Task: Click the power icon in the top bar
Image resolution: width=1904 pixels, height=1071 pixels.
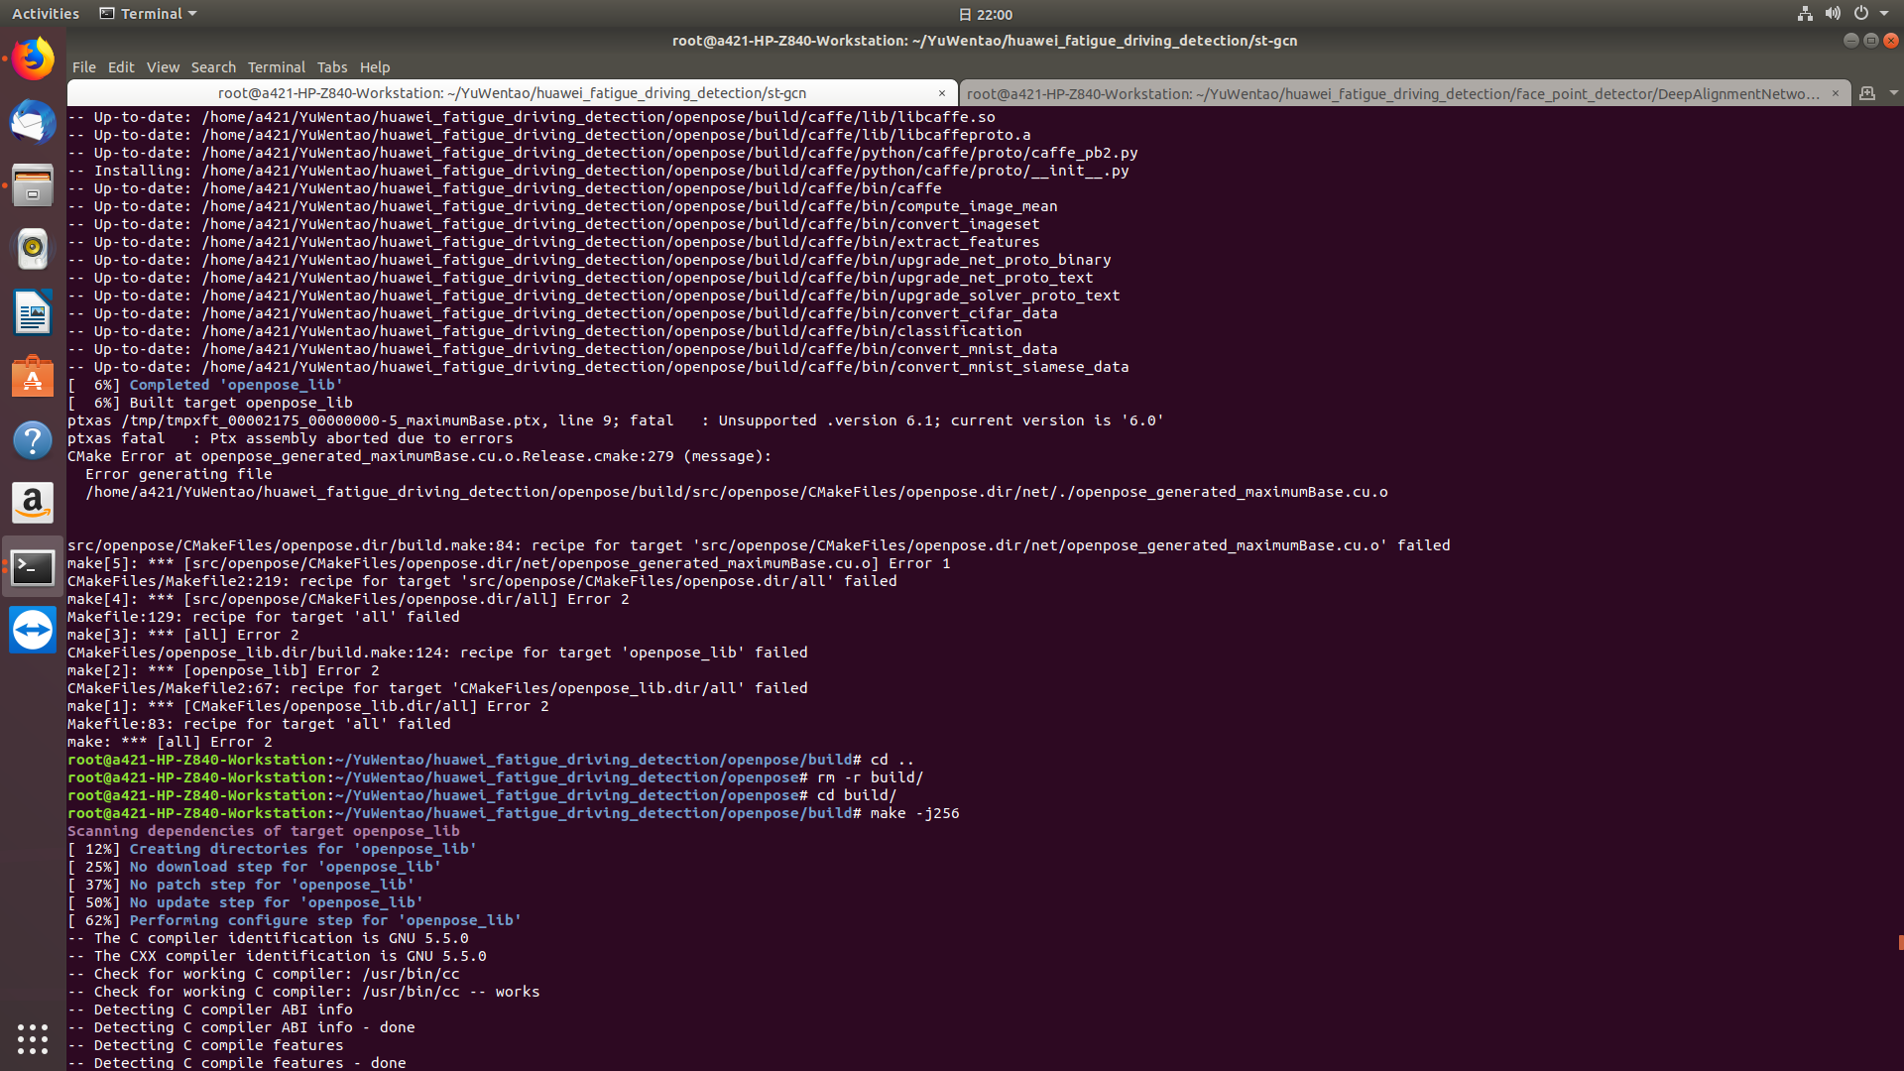Action: point(1863,13)
